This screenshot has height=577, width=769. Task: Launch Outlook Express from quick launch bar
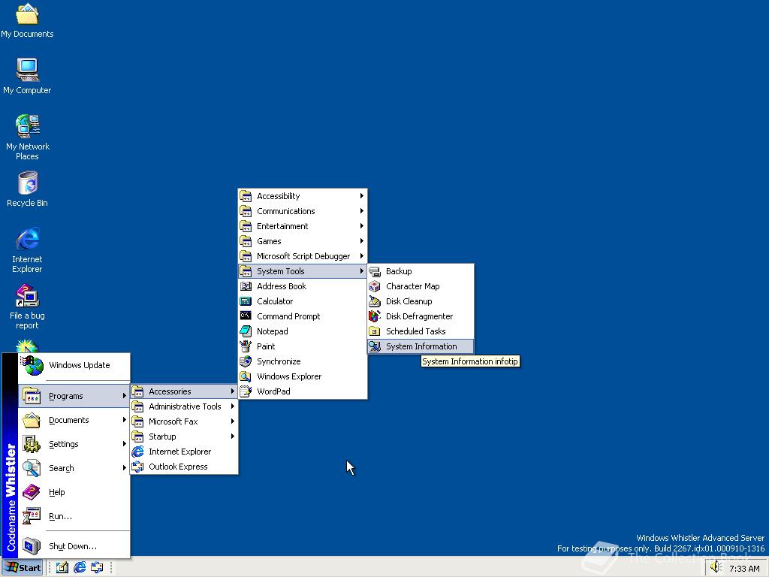97,568
